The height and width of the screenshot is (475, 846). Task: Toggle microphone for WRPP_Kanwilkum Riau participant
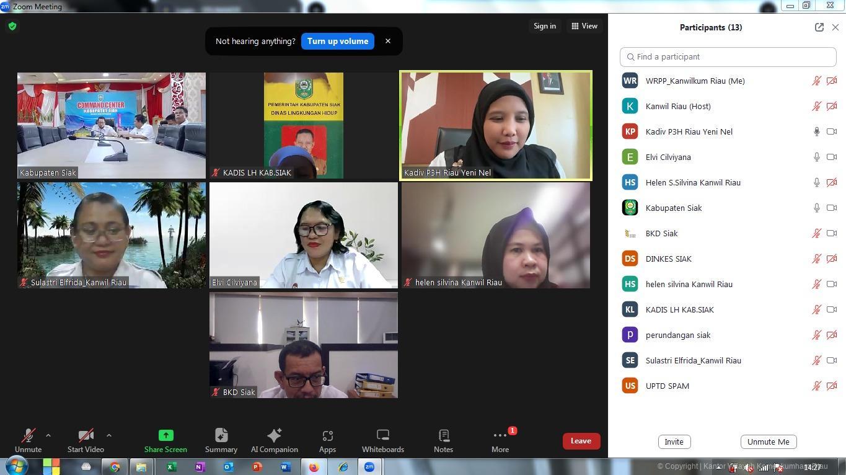[817, 81]
